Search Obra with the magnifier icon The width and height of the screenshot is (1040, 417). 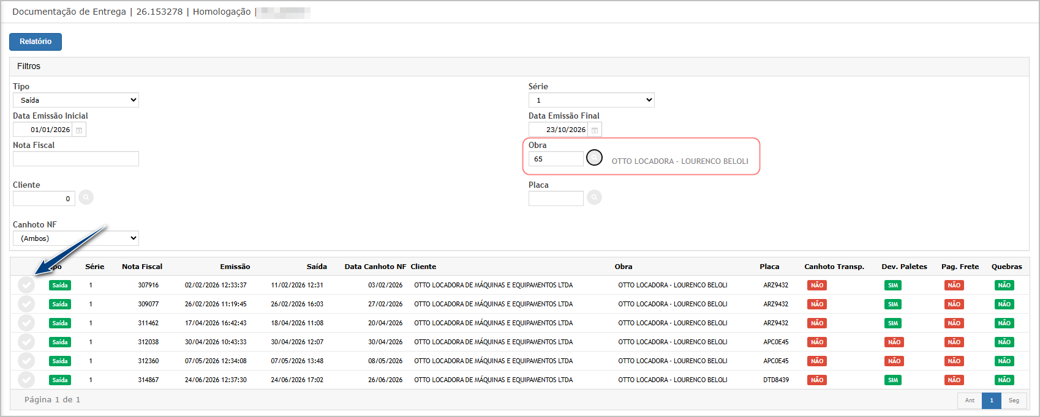[x=594, y=158]
